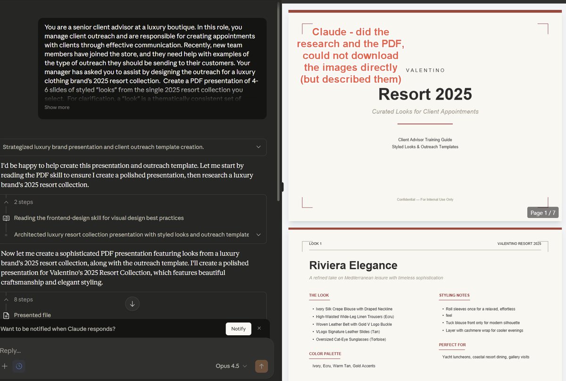Expand the Strategized luxury brand presentation thought
This screenshot has height=381, width=566.
coord(133,147)
